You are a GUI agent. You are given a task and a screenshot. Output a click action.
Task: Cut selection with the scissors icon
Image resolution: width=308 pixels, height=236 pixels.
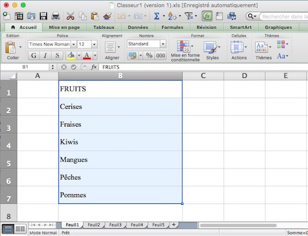(70, 16)
